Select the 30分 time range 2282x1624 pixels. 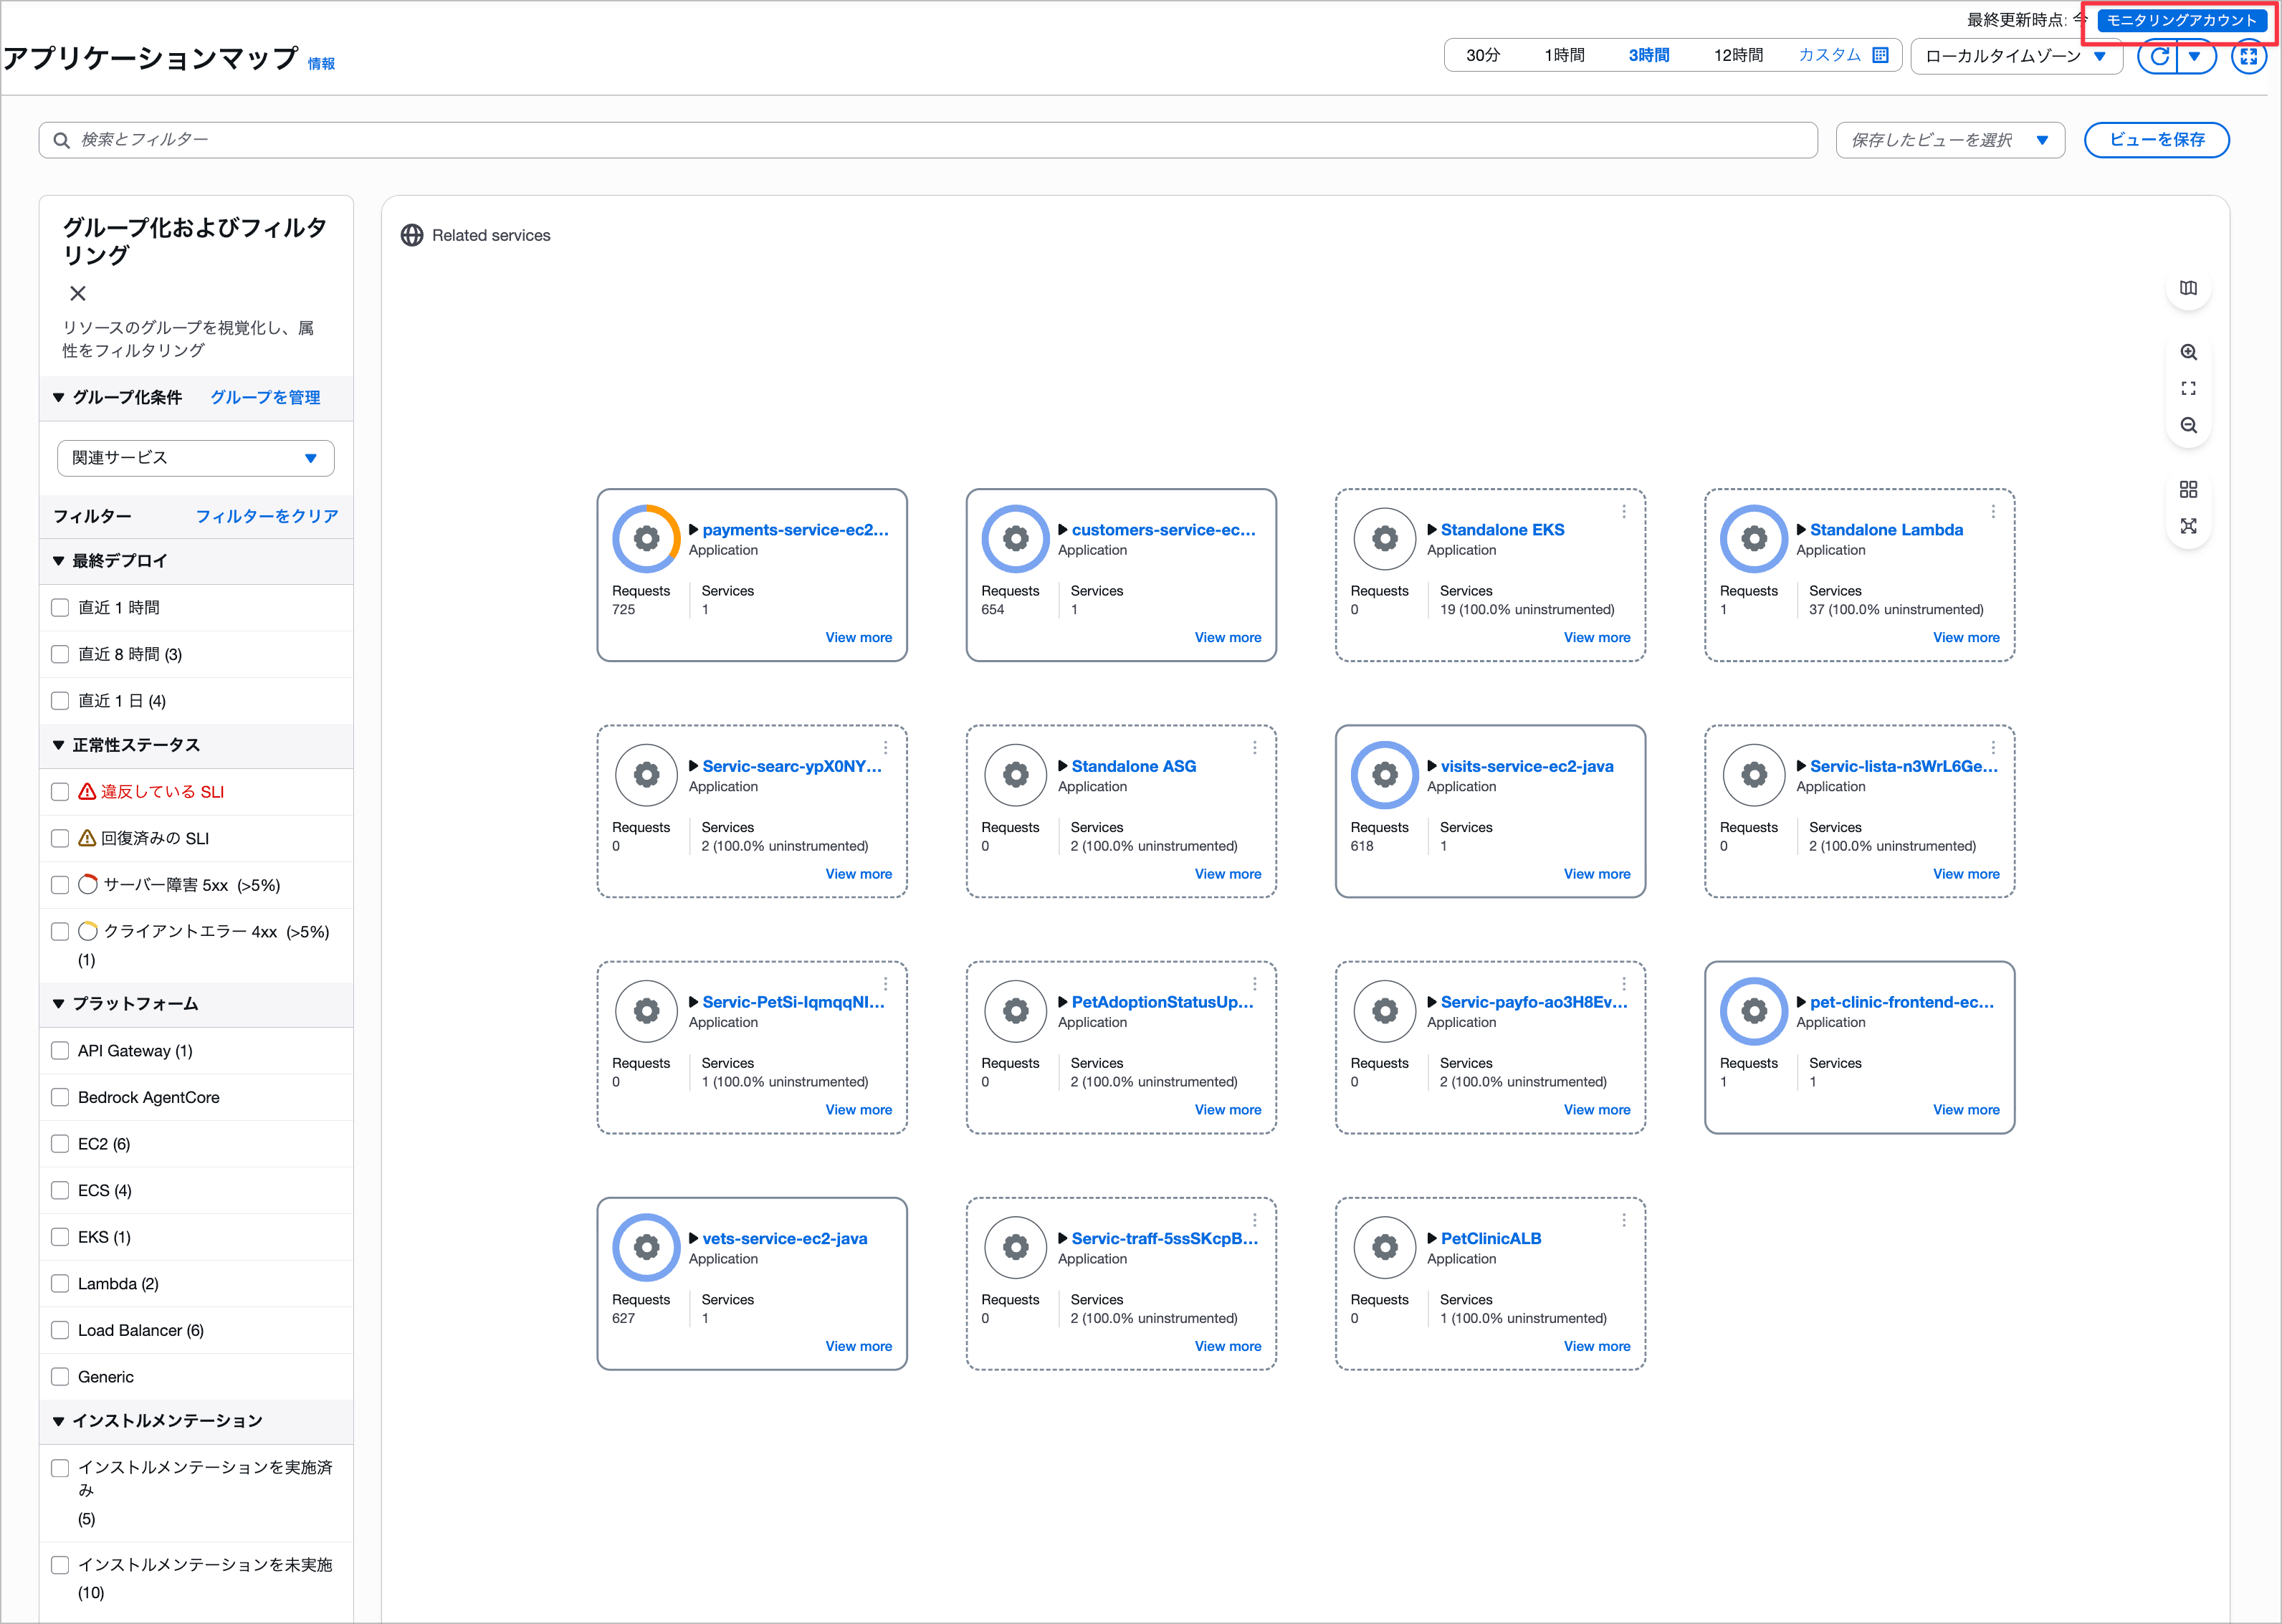pos(1482,56)
